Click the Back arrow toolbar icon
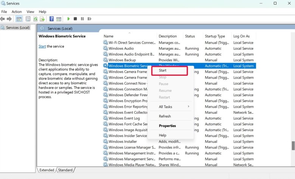The width and height of the screenshot is (295, 179). tap(2, 19)
